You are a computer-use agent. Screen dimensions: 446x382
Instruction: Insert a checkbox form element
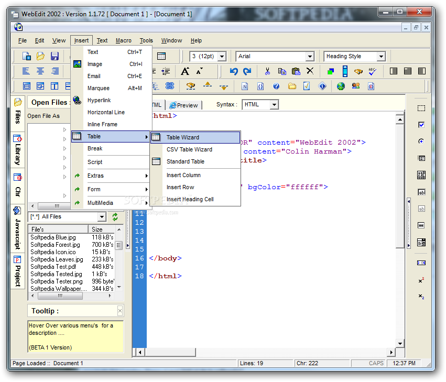coord(421,125)
